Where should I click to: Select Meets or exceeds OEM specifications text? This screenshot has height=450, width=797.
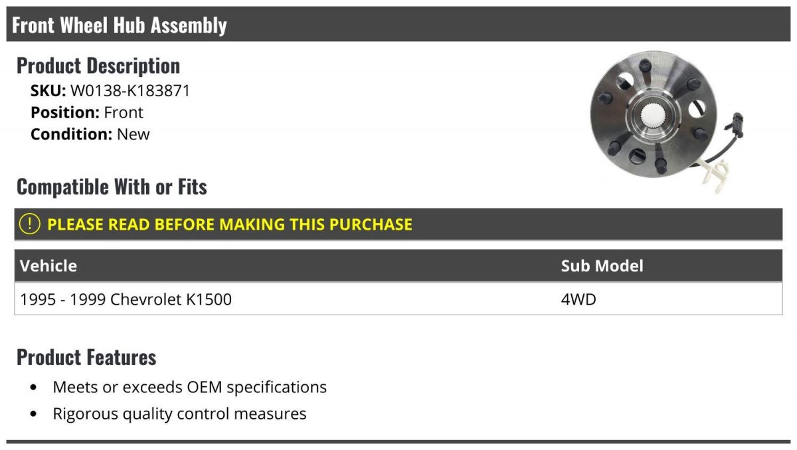point(190,387)
